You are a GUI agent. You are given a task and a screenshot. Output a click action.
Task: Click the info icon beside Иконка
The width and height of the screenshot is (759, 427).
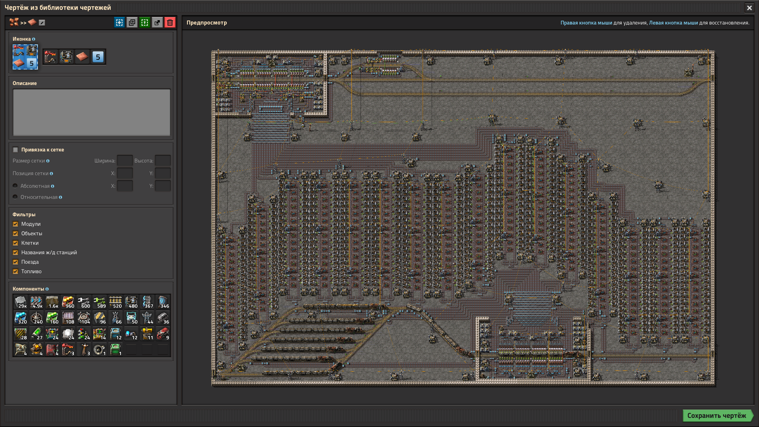tap(34, 39)
